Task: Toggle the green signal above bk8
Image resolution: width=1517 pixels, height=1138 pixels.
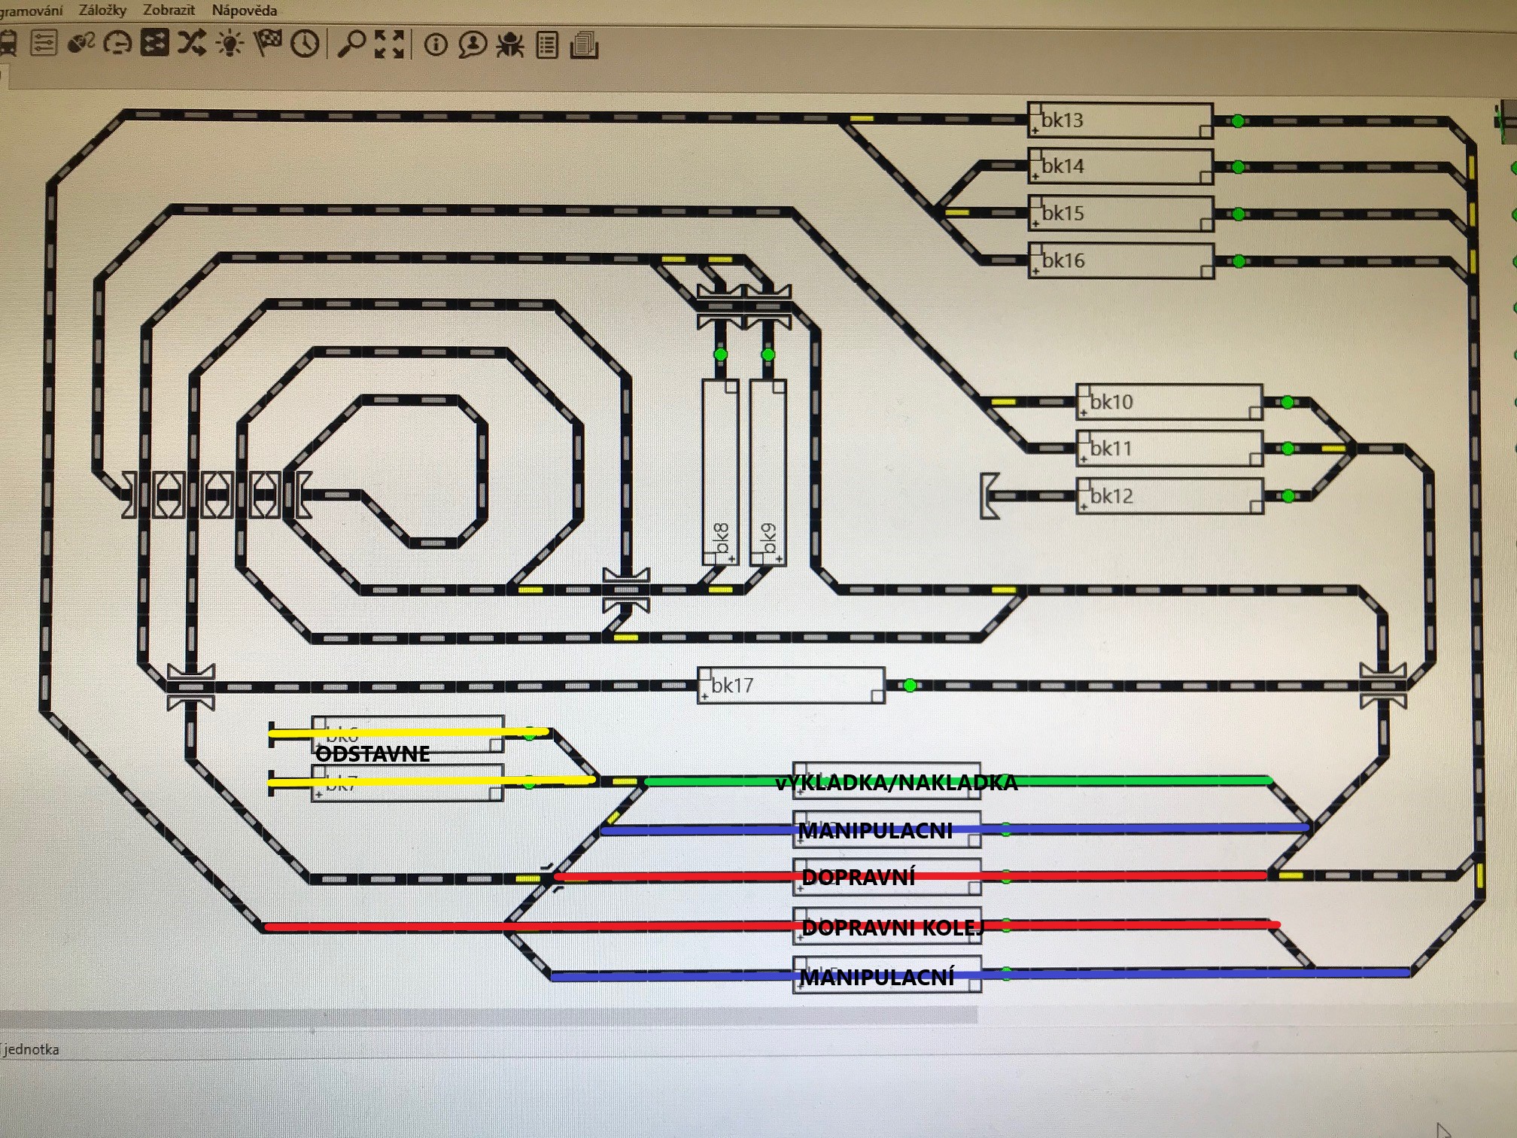Action: click(x=720, y=354)
